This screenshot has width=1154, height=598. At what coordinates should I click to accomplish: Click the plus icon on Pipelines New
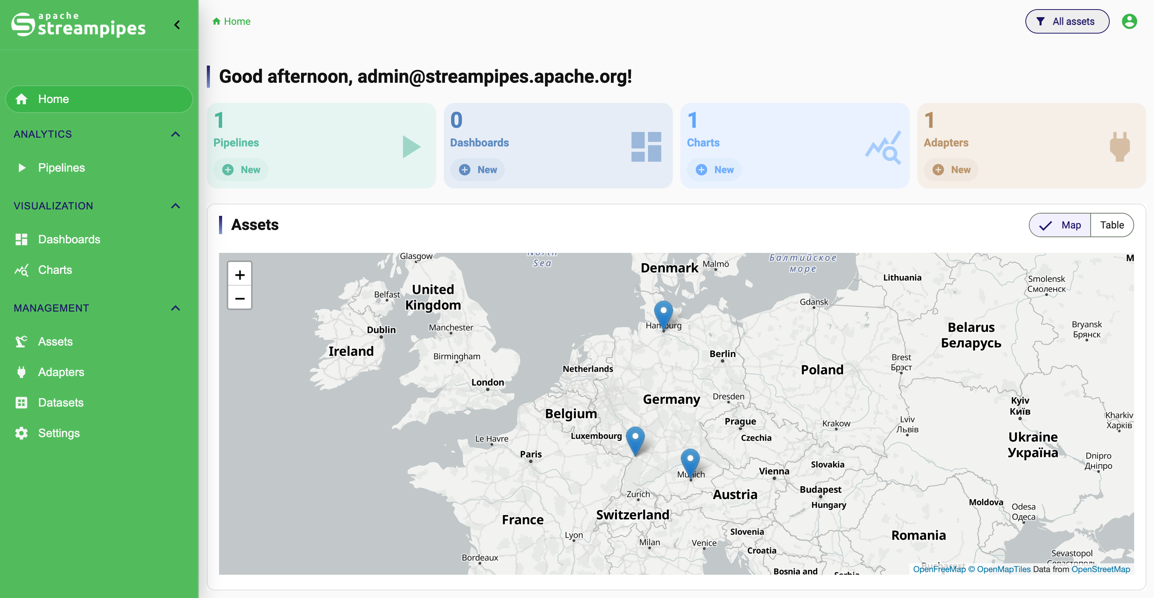pos(228,170)
